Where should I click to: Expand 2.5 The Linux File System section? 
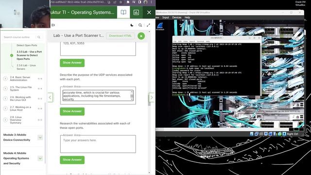[5, 88]
